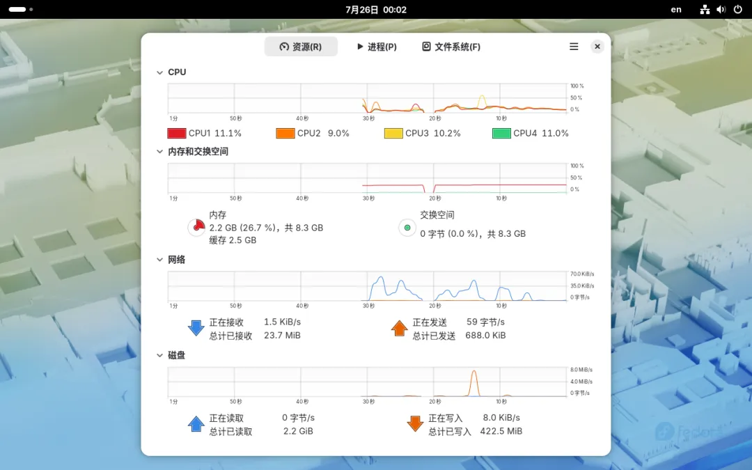Click the total written 422.5 MiB value
This screenshot has width=752, height=470.
(501, 431)
